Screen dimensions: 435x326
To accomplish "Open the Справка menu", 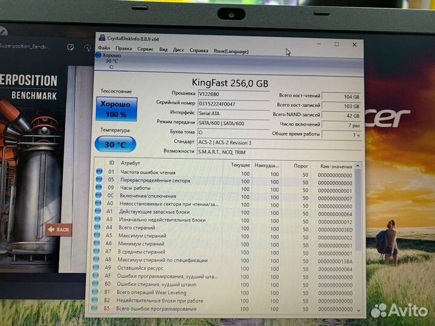I will click(199, 51).
